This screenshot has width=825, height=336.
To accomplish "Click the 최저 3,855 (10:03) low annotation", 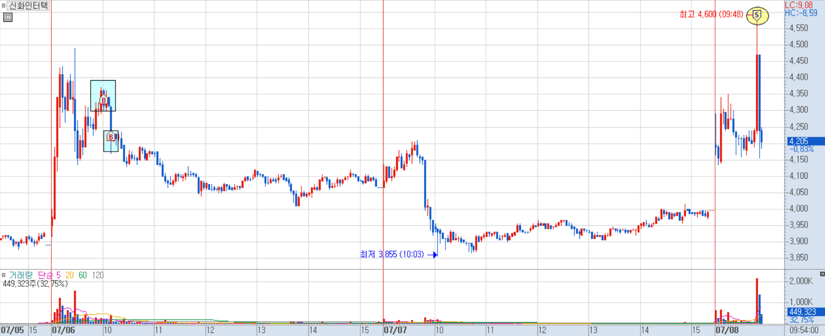I will click(x=392, y=254).
